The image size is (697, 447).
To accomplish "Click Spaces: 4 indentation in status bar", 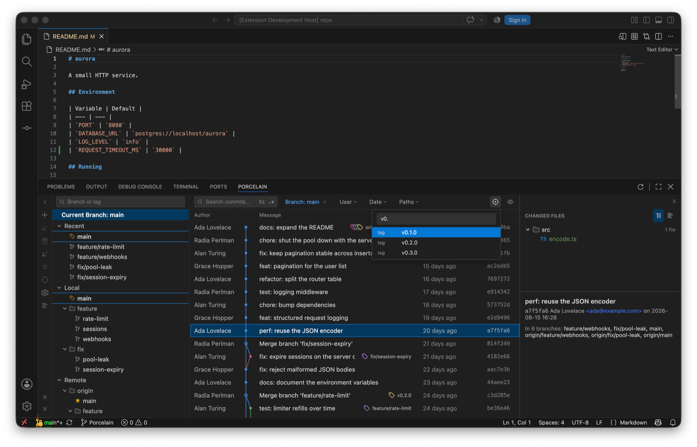I will 551,423.
